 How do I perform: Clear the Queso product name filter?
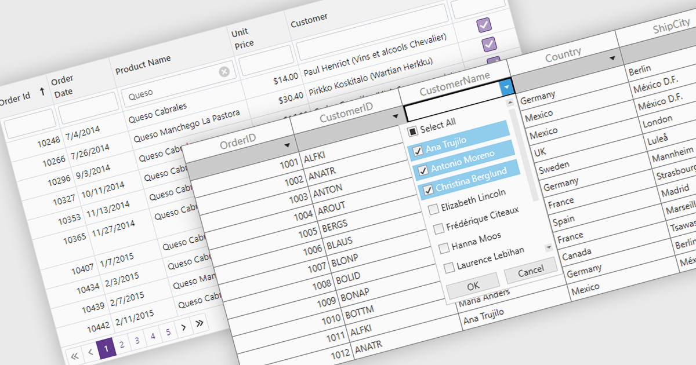[x=224, y=72]
